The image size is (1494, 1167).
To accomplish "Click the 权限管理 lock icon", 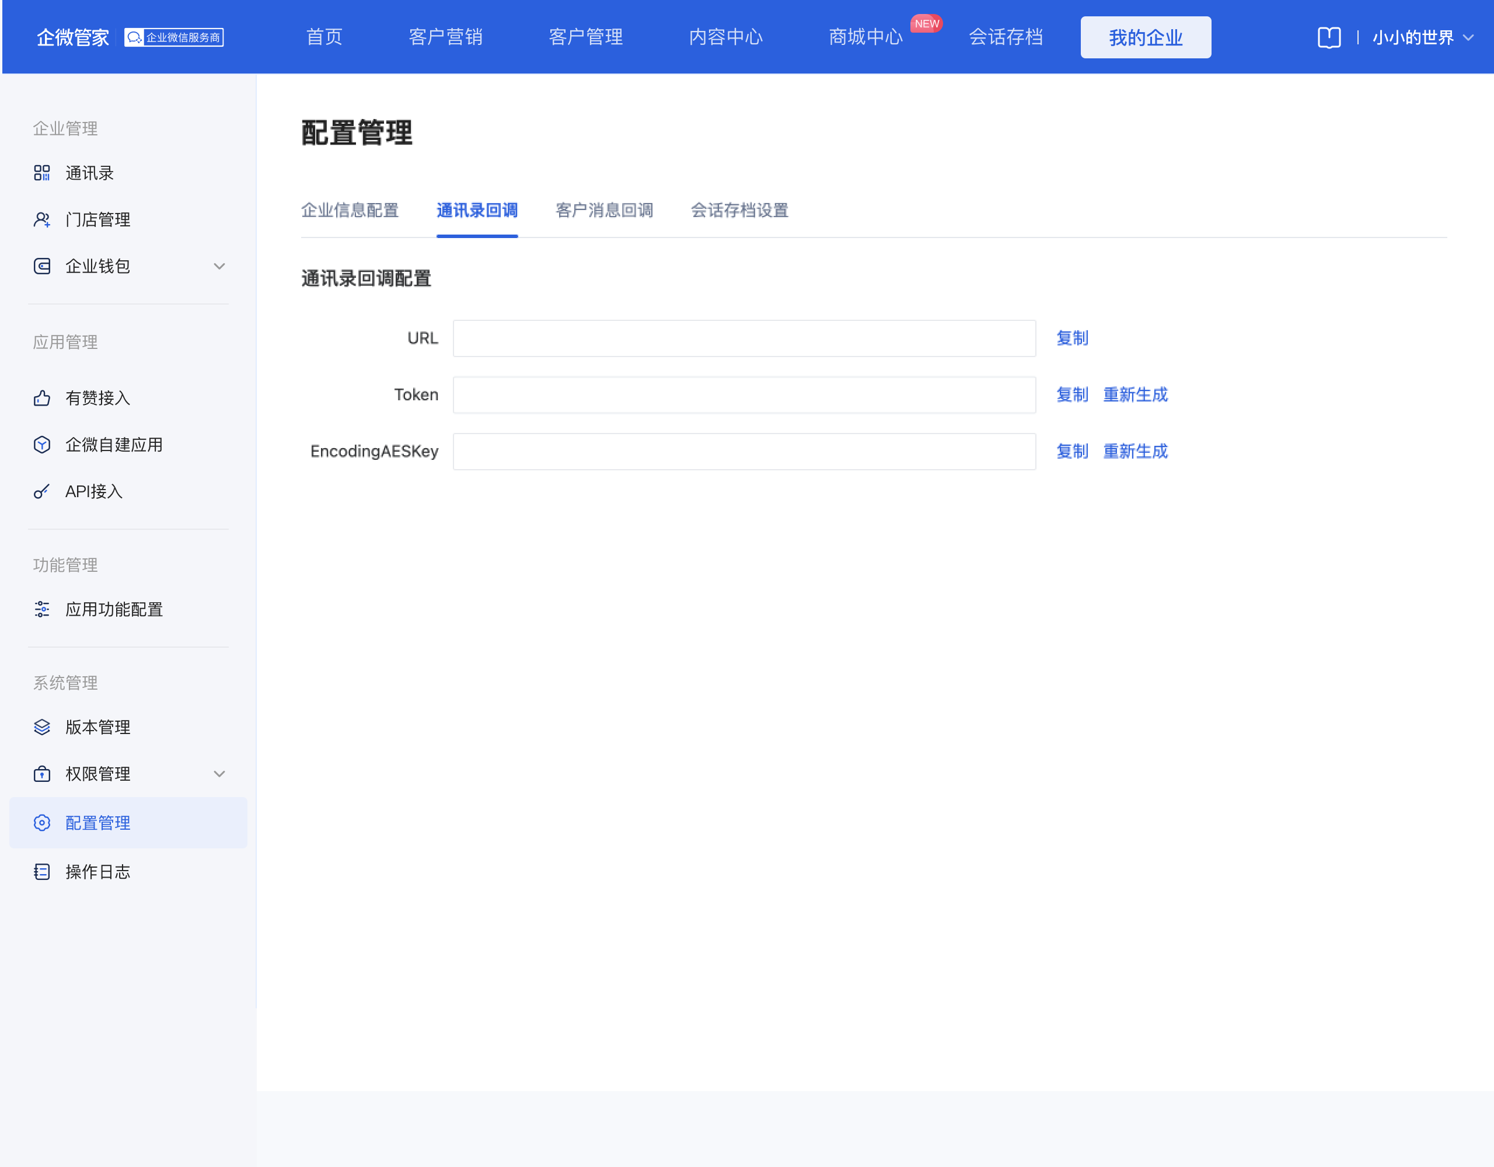I will pos(42,774).
